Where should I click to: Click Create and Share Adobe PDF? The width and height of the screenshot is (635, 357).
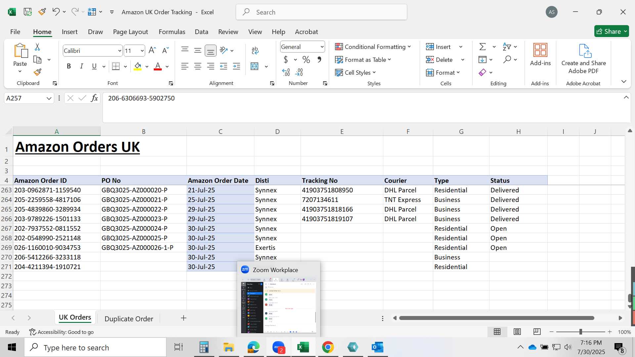coord(584,59)
